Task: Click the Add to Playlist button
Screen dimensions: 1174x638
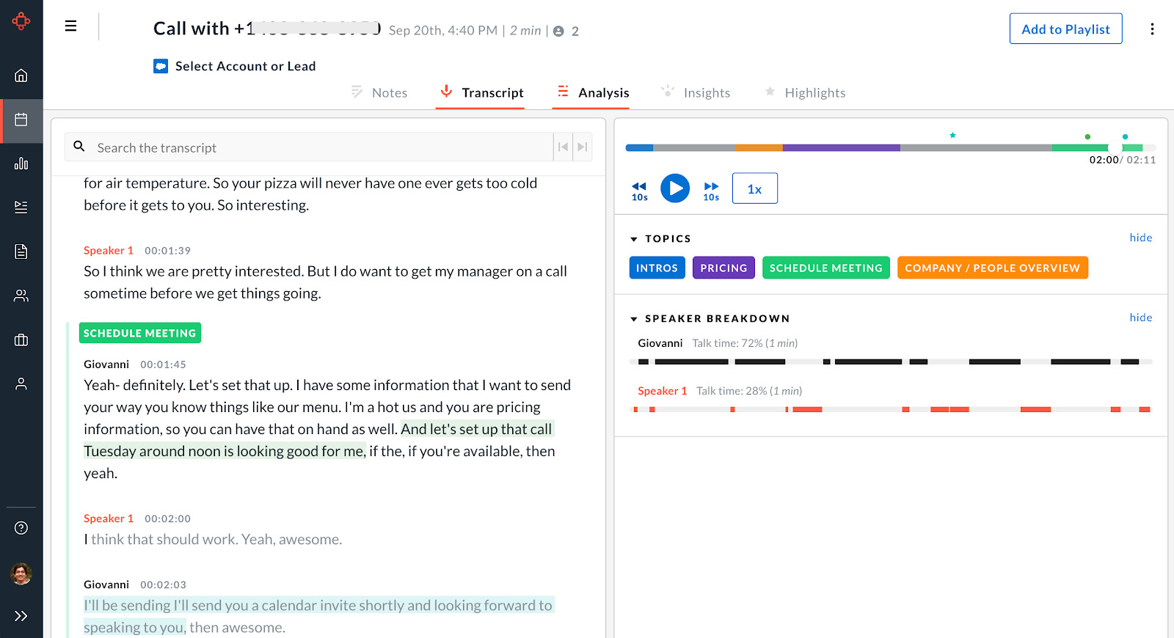Action: (1065, 29)
